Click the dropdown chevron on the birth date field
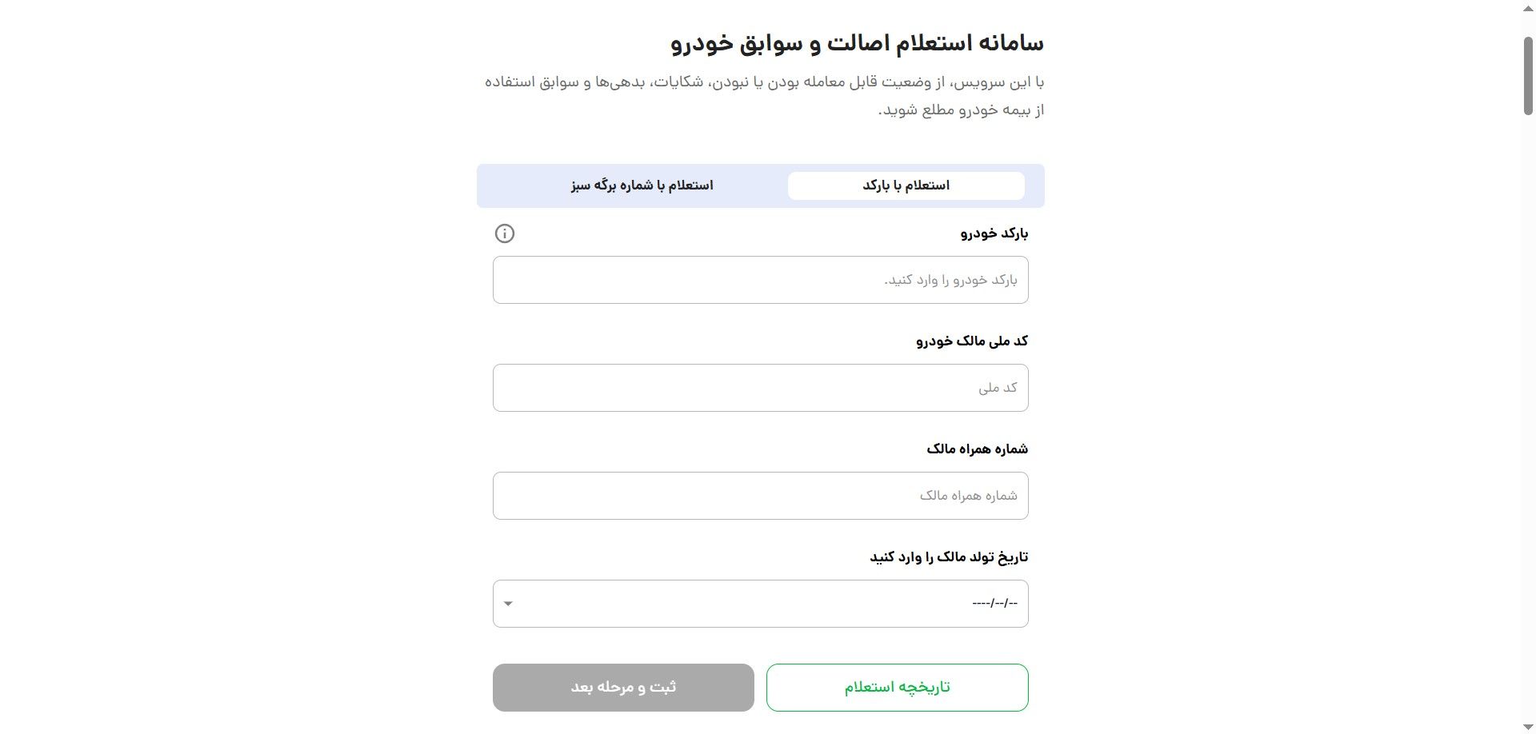Screen dimensions: 1536x734 pyautogui.click(x=508, y=604)
